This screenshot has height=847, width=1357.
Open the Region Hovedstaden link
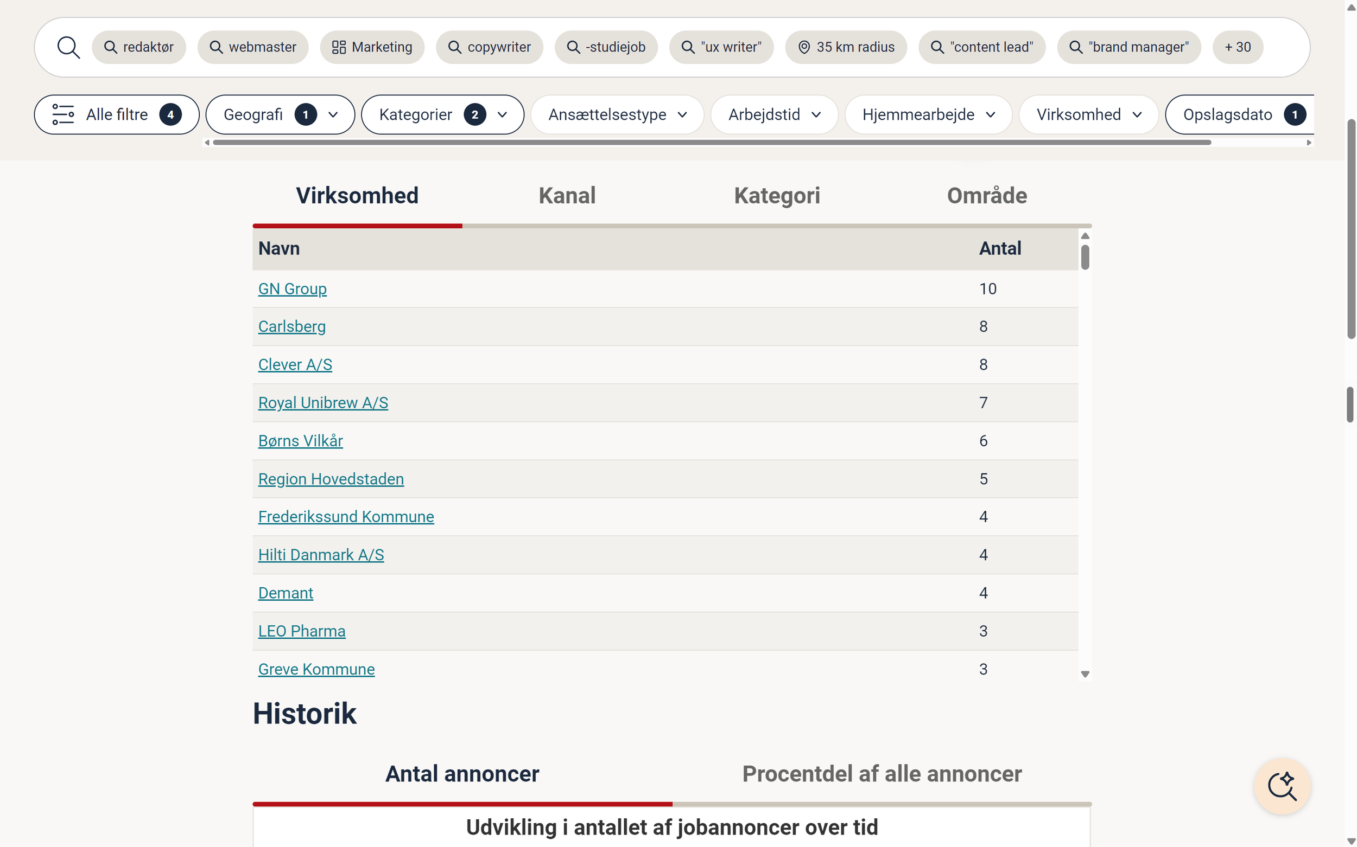tap(331, 479)
